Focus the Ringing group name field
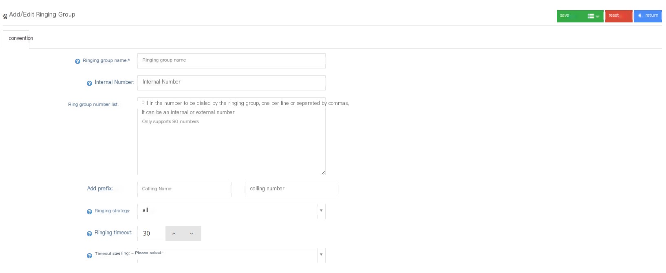The image size is (666, 273). coord(231,61)
